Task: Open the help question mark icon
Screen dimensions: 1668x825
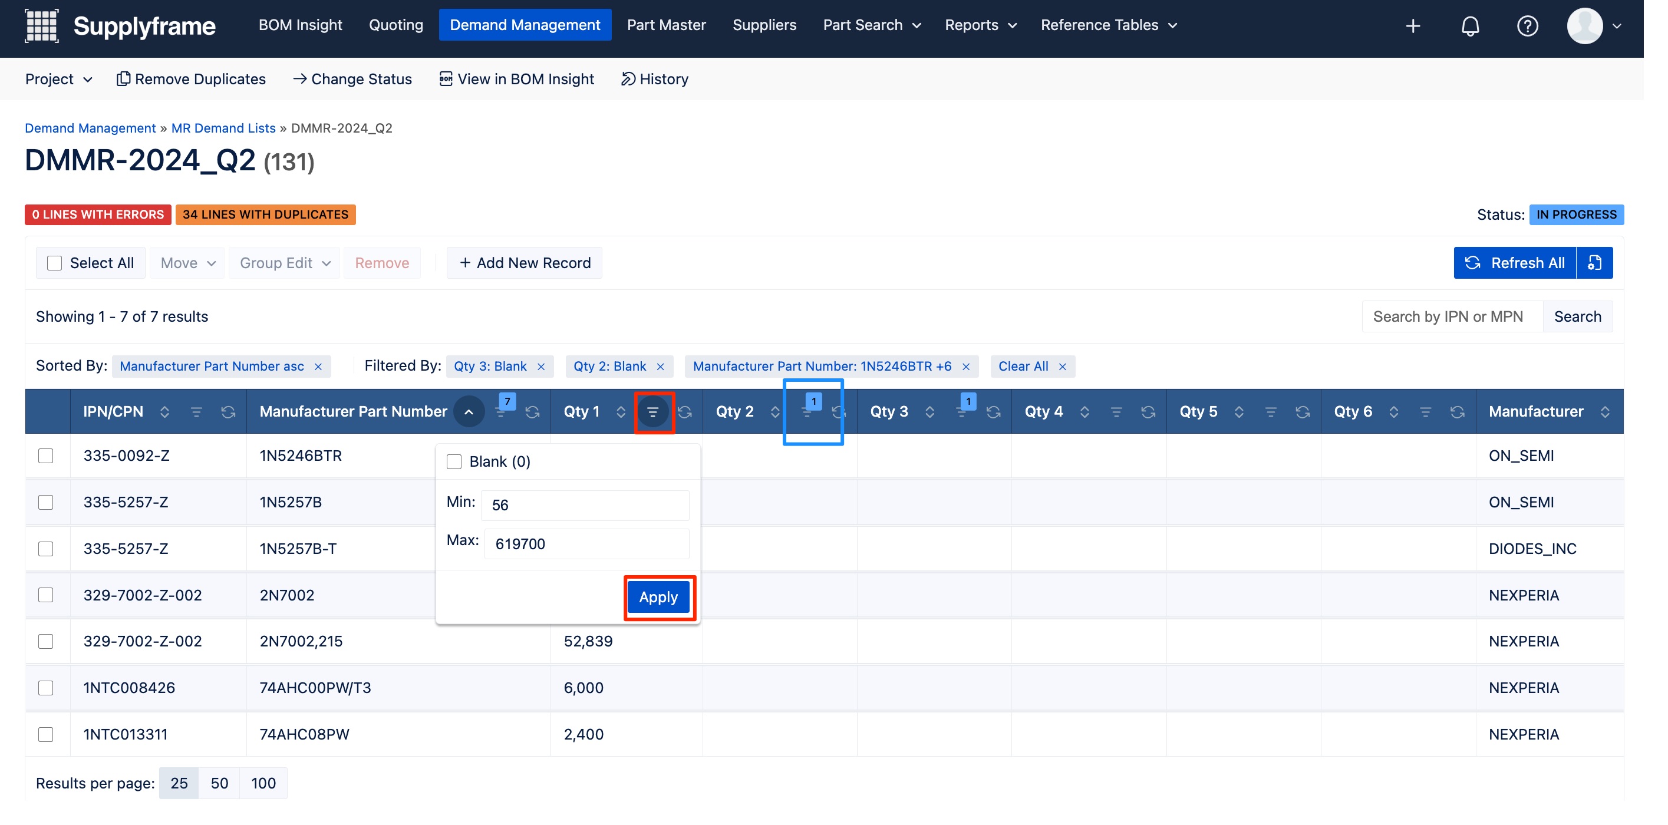Action: (1527, 26)
